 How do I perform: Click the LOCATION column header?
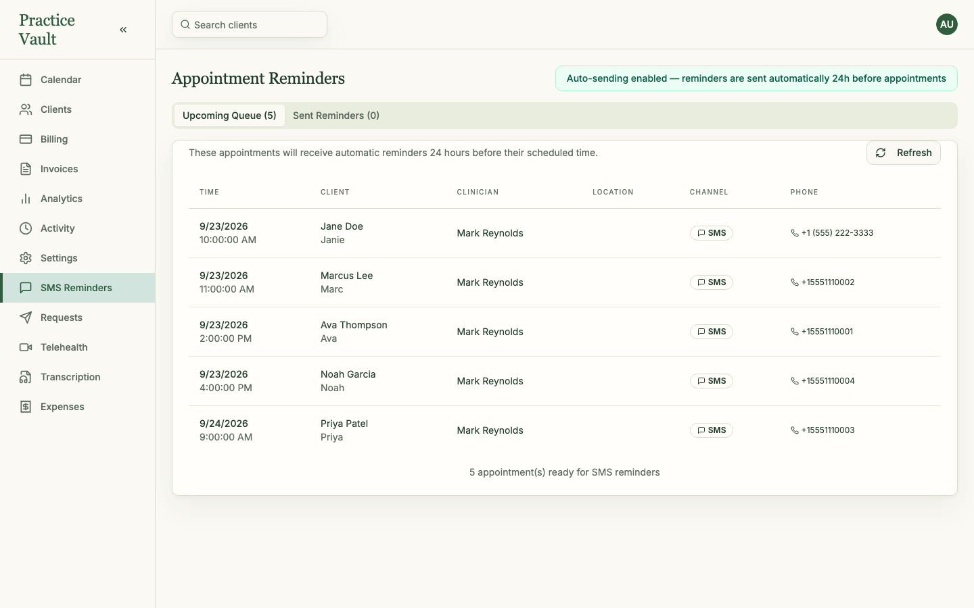[613, 192]
